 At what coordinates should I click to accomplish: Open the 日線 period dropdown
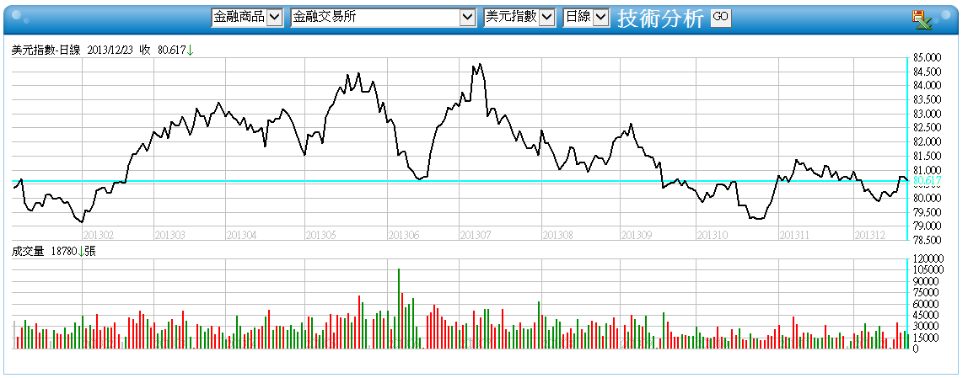(x=587, y=18)
